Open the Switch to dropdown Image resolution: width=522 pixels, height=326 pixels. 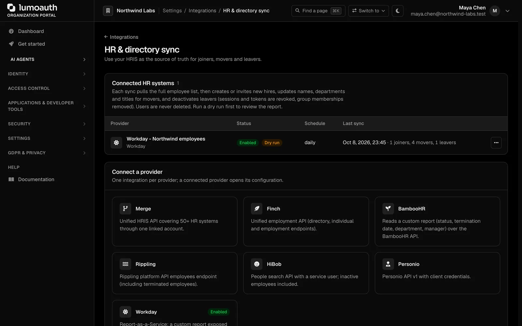point(368,11)
